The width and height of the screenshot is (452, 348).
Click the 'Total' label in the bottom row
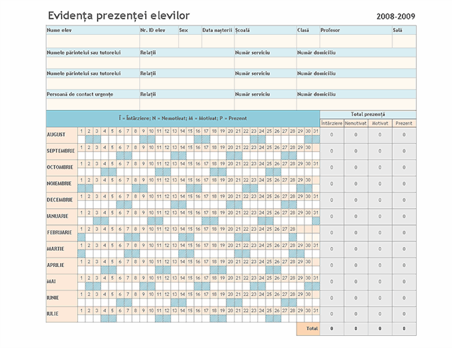coord(311,329)
